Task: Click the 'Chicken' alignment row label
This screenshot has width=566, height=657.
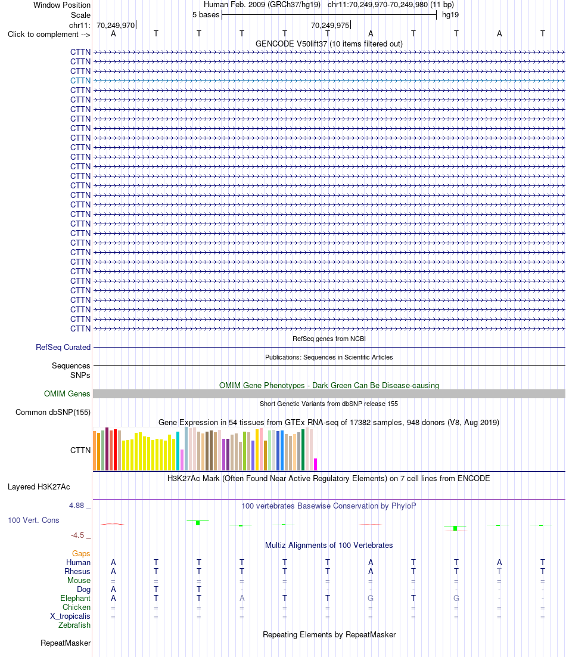Action: [x=77, y=607]
